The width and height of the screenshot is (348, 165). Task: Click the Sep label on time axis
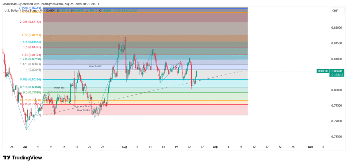click(214, 147)
